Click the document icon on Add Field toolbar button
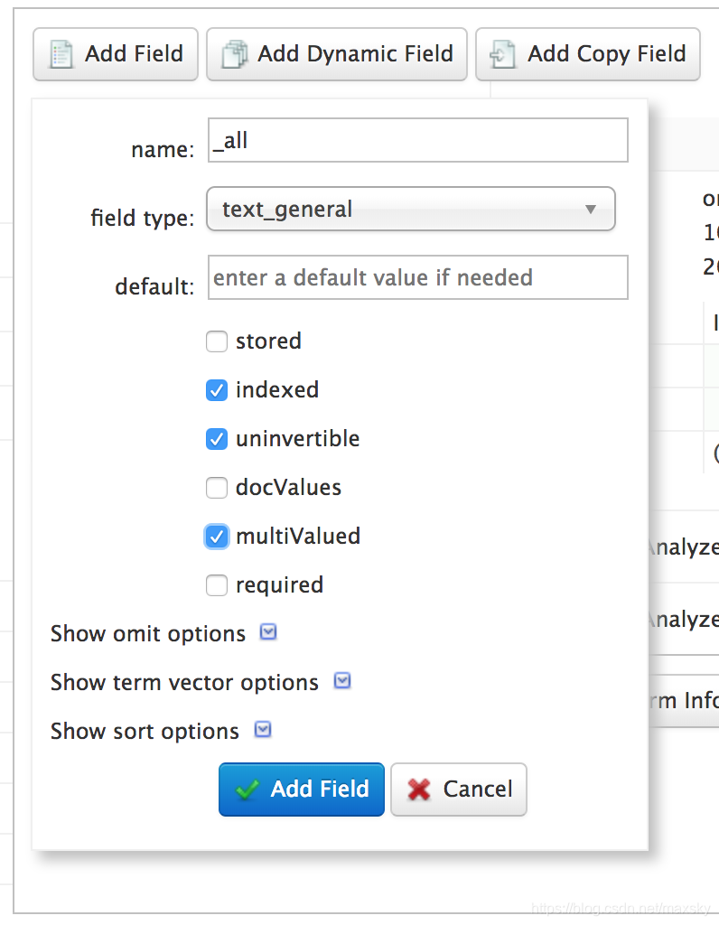Screen dimensions: 719x925 [61, 54]
